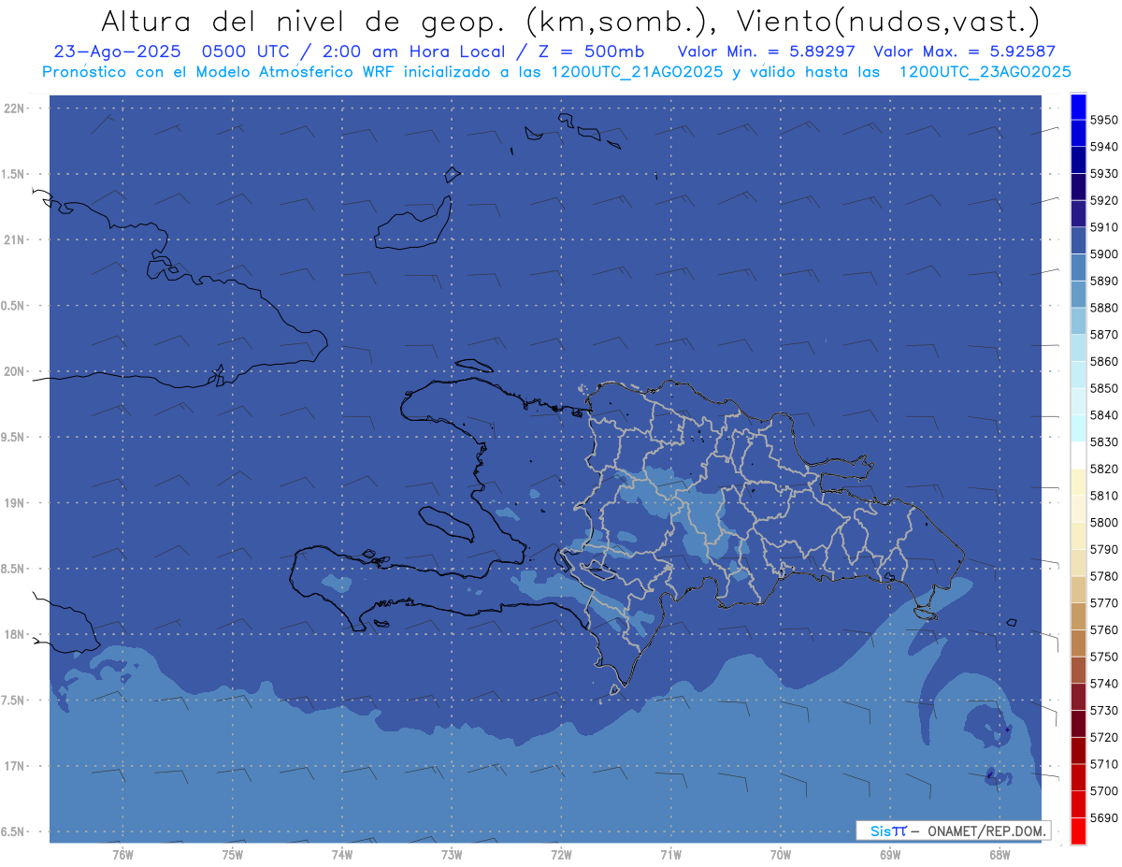Click the '5770' legend value

(x=1104, y=602)
